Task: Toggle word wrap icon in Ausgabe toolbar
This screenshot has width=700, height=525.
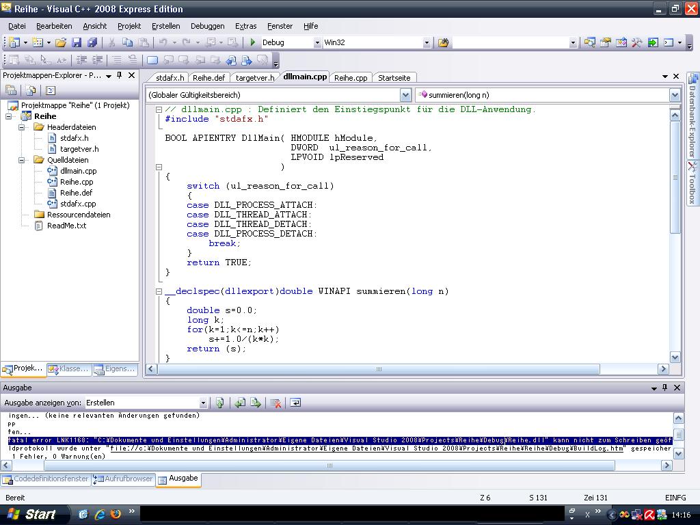Action: tap(295, 403)
